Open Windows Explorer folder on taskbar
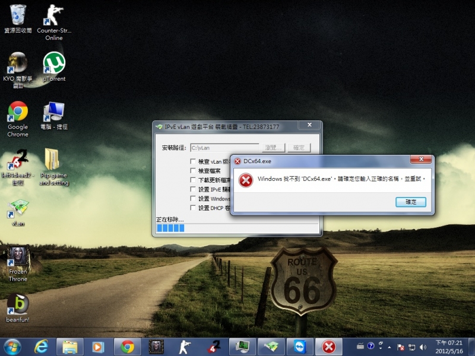The image size is (475, 356). 69,347
